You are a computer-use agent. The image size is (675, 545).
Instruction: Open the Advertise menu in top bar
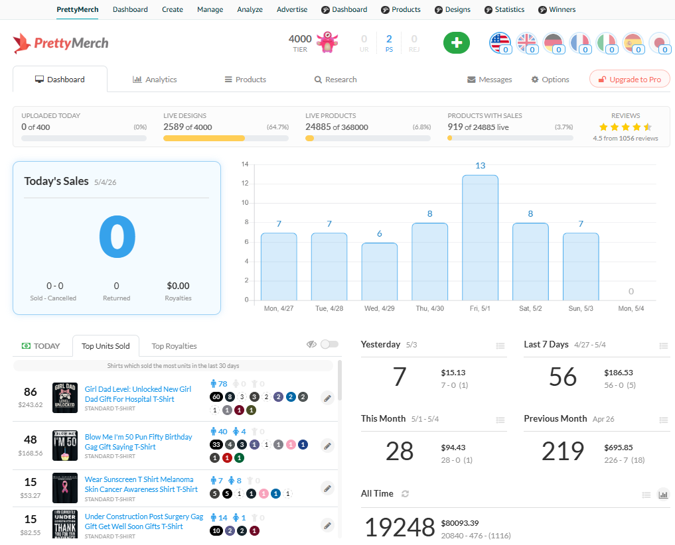coord(292,9)
